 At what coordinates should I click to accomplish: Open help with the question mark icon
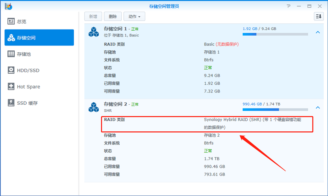pyautogui.click(x=289, y=6)
